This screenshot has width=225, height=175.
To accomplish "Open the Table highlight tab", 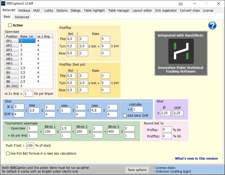I will pyautogui.click(x=94, y=11).
